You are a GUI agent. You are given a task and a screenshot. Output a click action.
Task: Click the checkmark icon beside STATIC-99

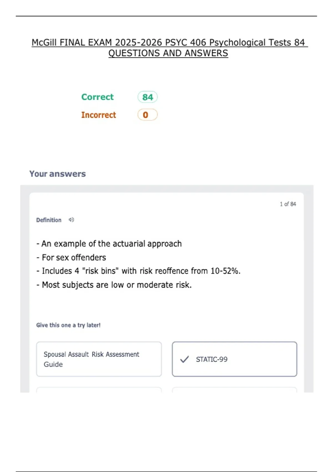point(184,359)
